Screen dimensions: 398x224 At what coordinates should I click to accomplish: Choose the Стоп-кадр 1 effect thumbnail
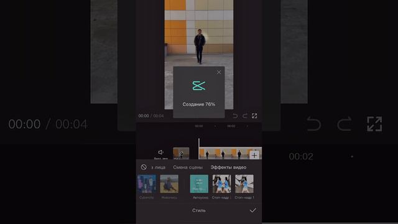[244, 184]
